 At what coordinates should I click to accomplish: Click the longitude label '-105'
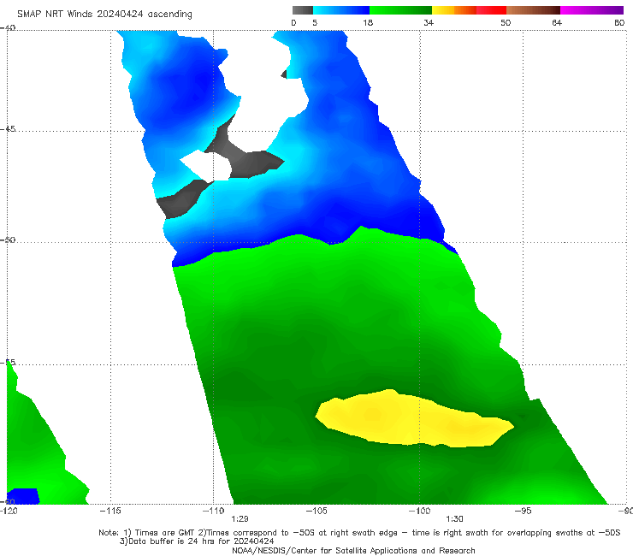tap(316, 511)
